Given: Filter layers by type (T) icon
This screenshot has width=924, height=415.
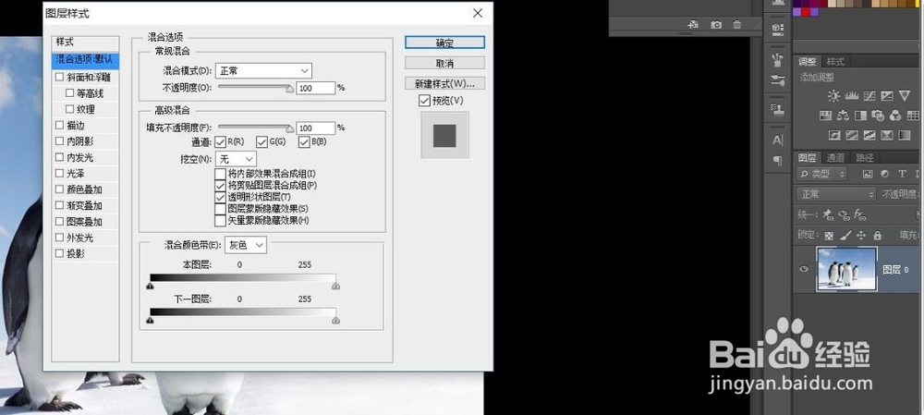Looking at the screenshot, I should tap(902, 174).
